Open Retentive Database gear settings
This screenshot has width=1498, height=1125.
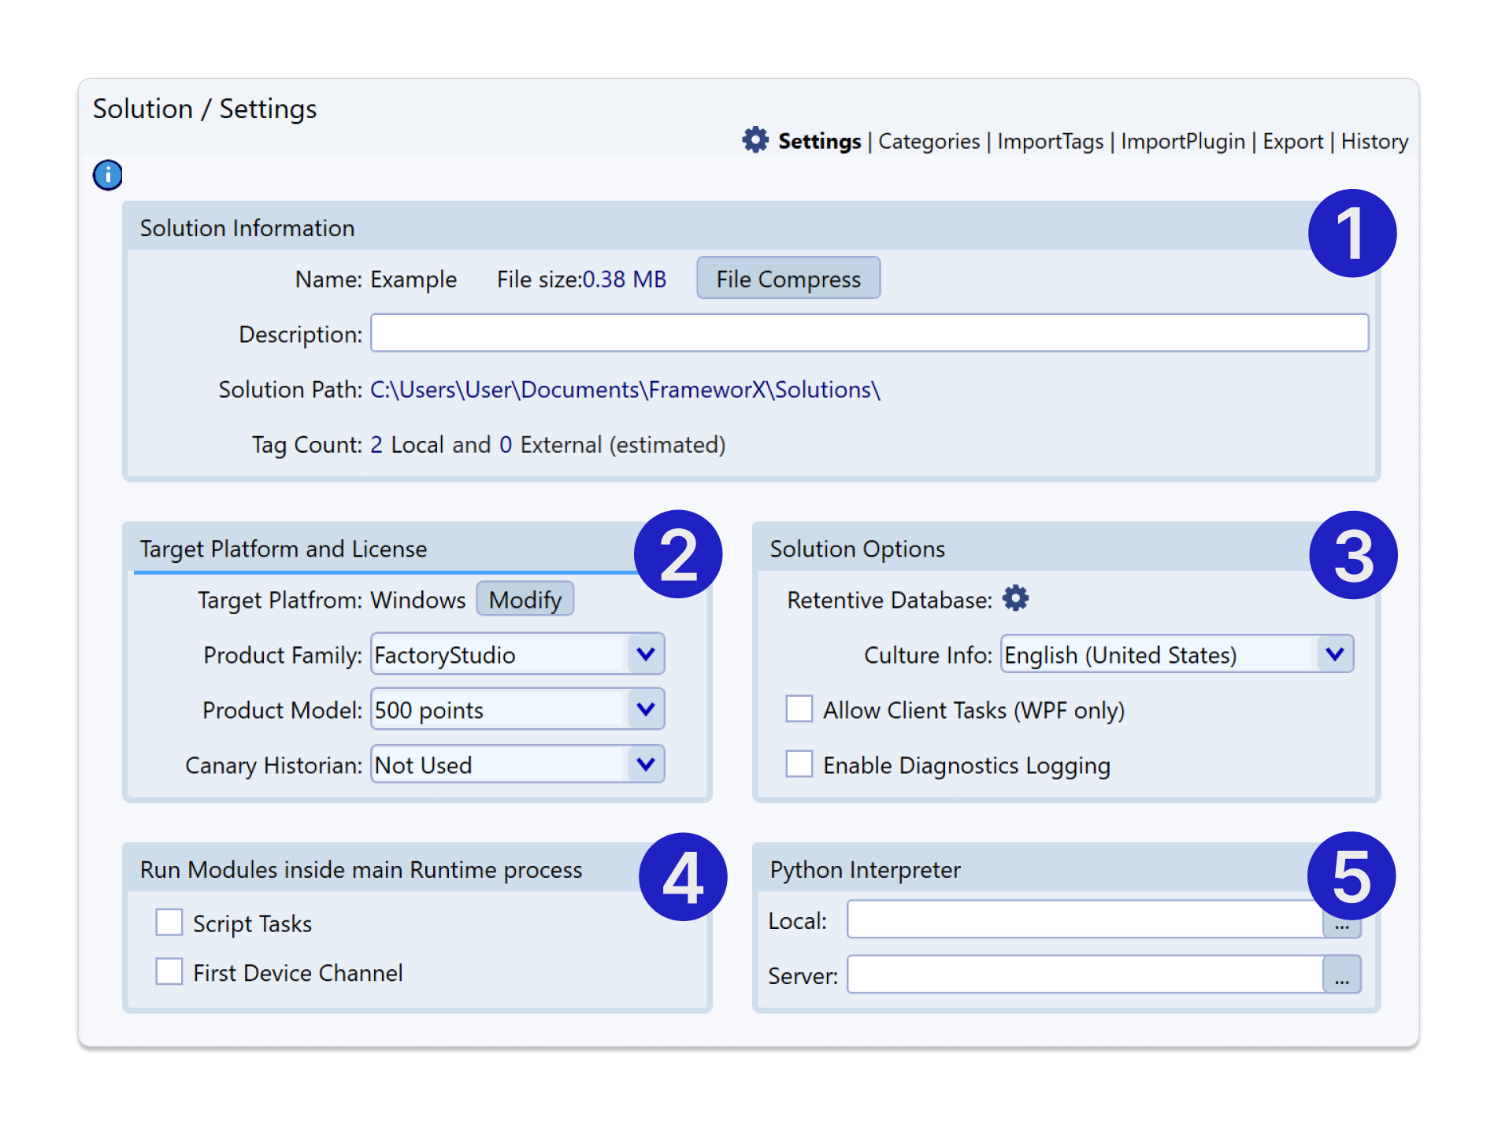click(1015, 598)
